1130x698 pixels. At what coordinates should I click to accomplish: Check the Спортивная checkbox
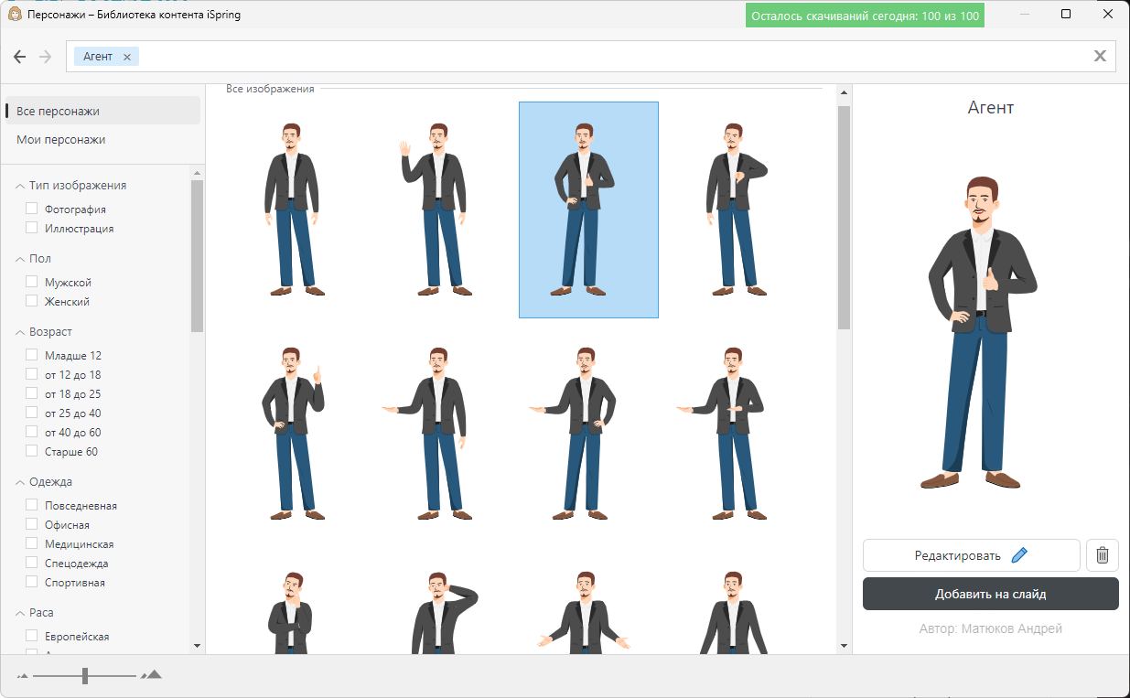coord(32,582)
